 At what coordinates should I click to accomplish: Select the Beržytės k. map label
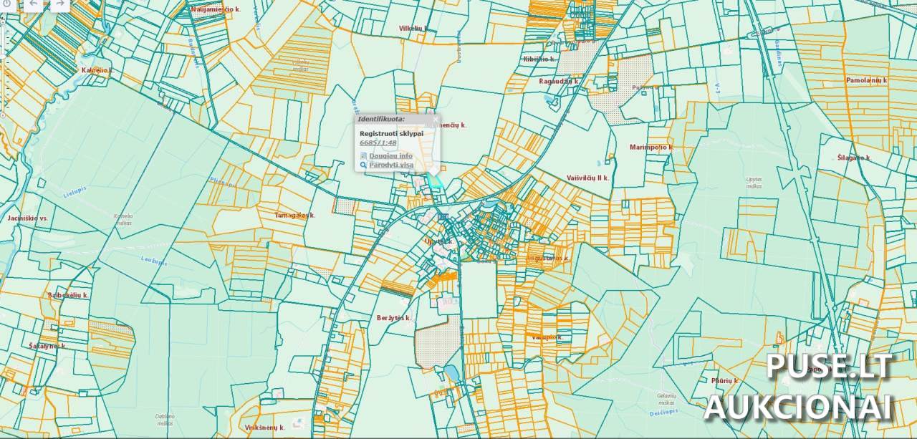click(x=393, y=317)
